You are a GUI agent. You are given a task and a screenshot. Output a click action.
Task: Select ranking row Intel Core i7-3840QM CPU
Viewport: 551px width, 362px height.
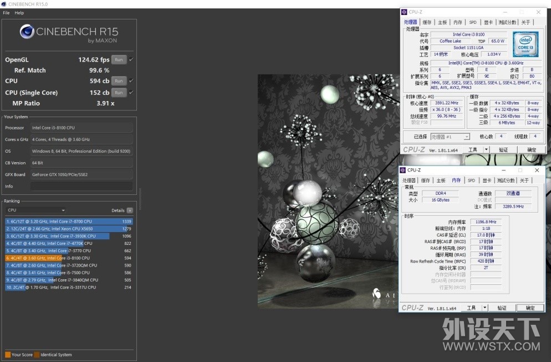(x=69, y=280)
